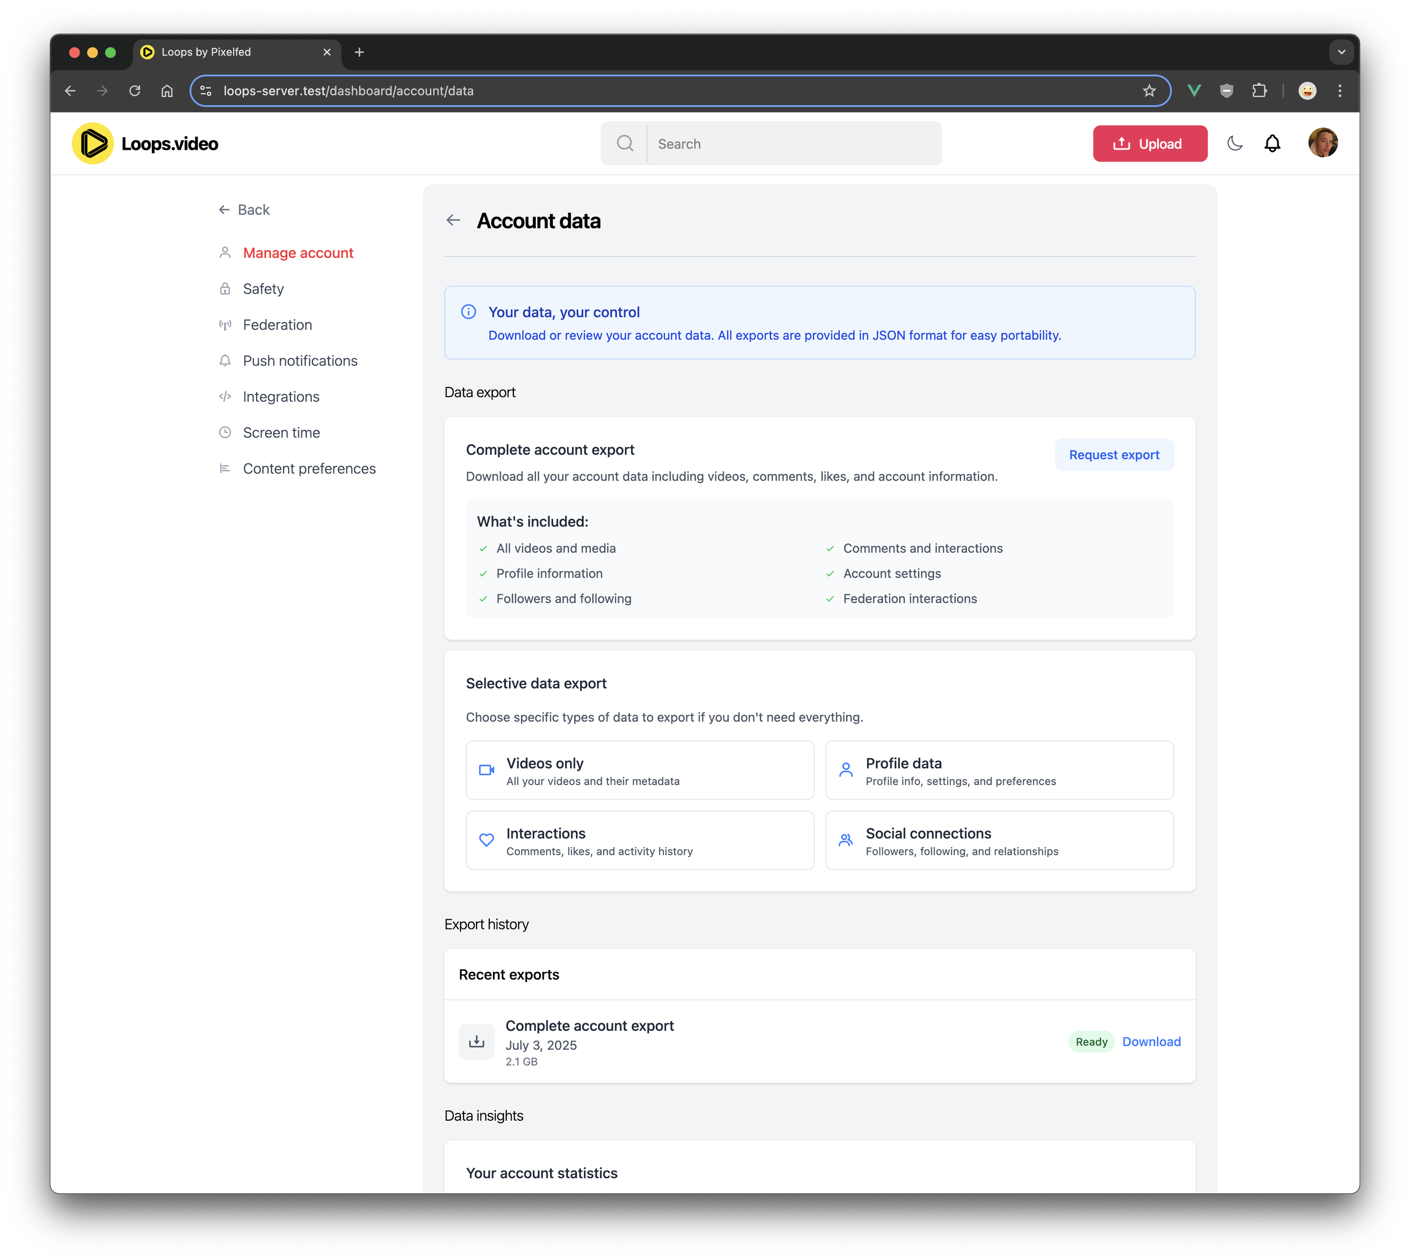Open Screen time settings
The width and height of the screenshot is (1410, 1260).
tap(282, 433)
